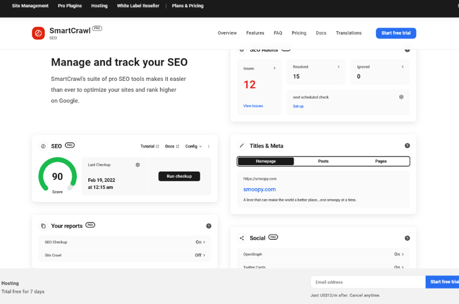This screenshot has height=304, width=459.
Task: Click the SmartCrawl red logo icon
Action: coord(38,33)
